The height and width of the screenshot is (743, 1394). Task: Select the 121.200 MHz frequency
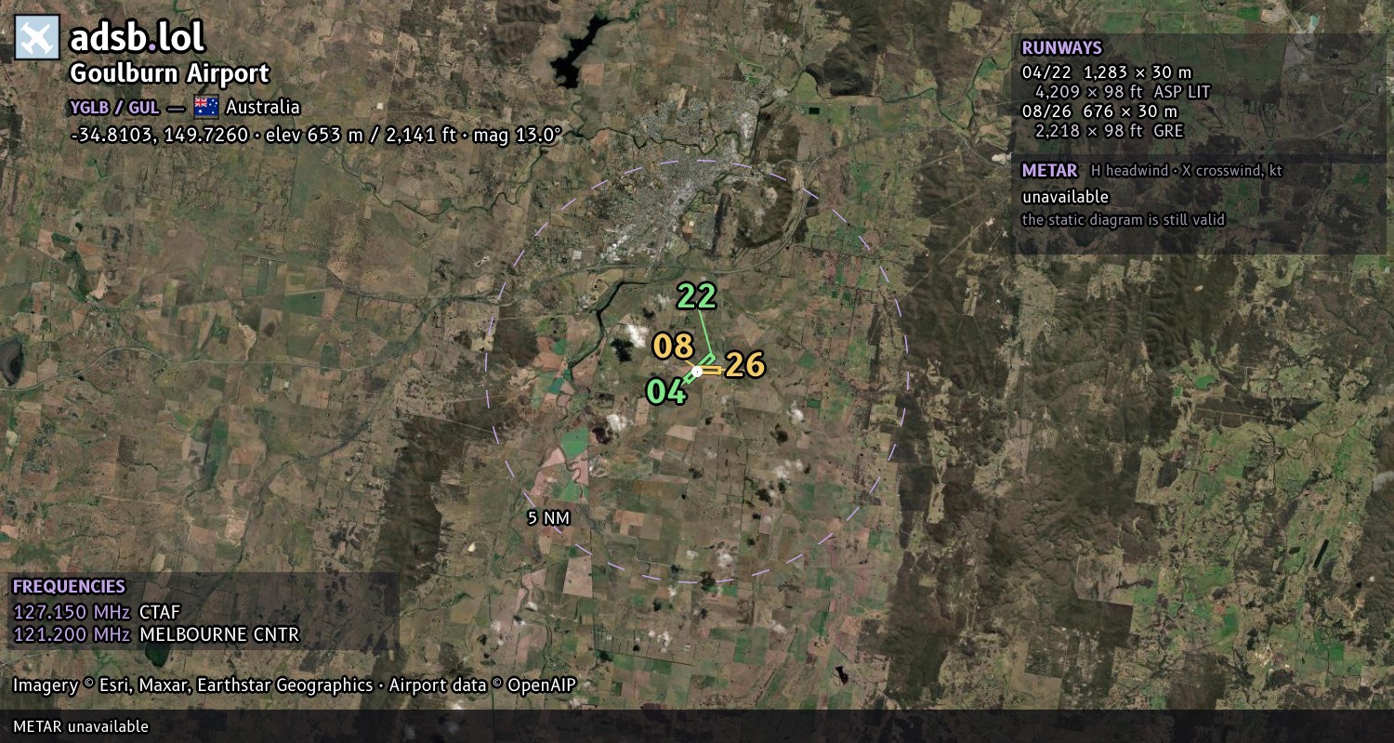(72, 635)
